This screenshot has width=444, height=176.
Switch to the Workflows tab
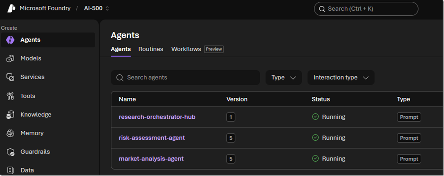click(x=186, y=49)
